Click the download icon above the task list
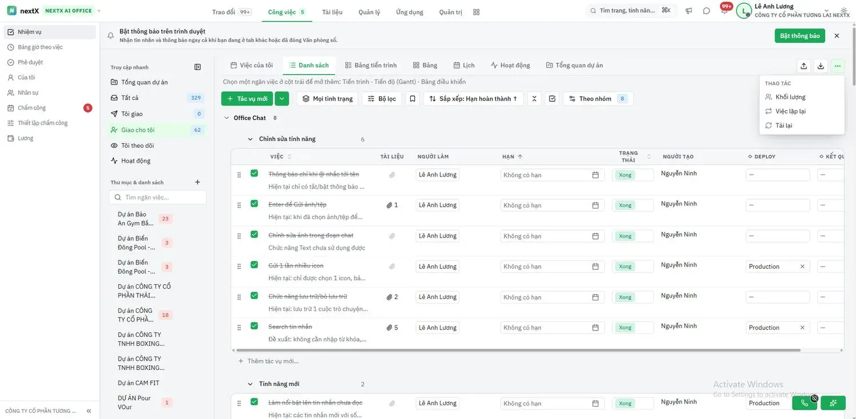This screenshot has height=419, width=856. [x=821, y=66]
